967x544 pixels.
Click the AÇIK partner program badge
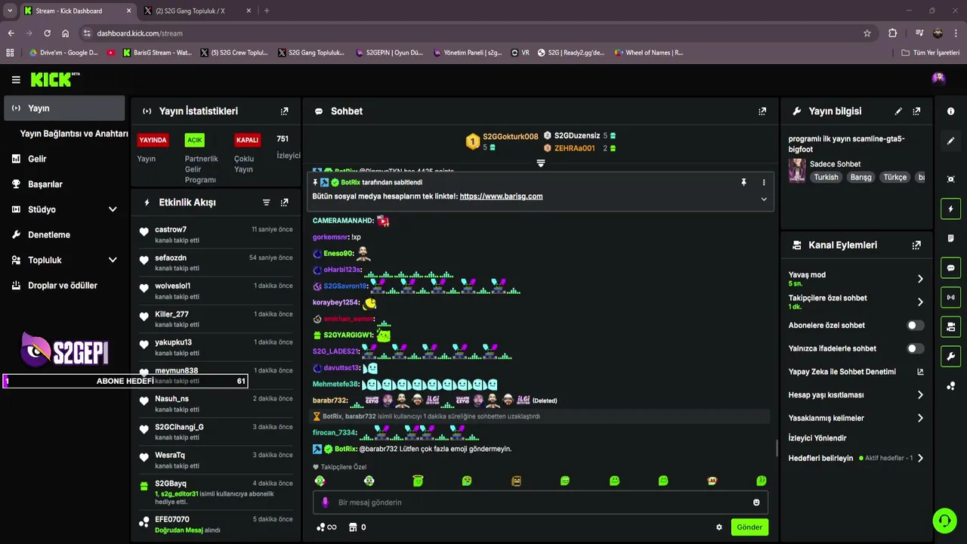coord(195,141)
